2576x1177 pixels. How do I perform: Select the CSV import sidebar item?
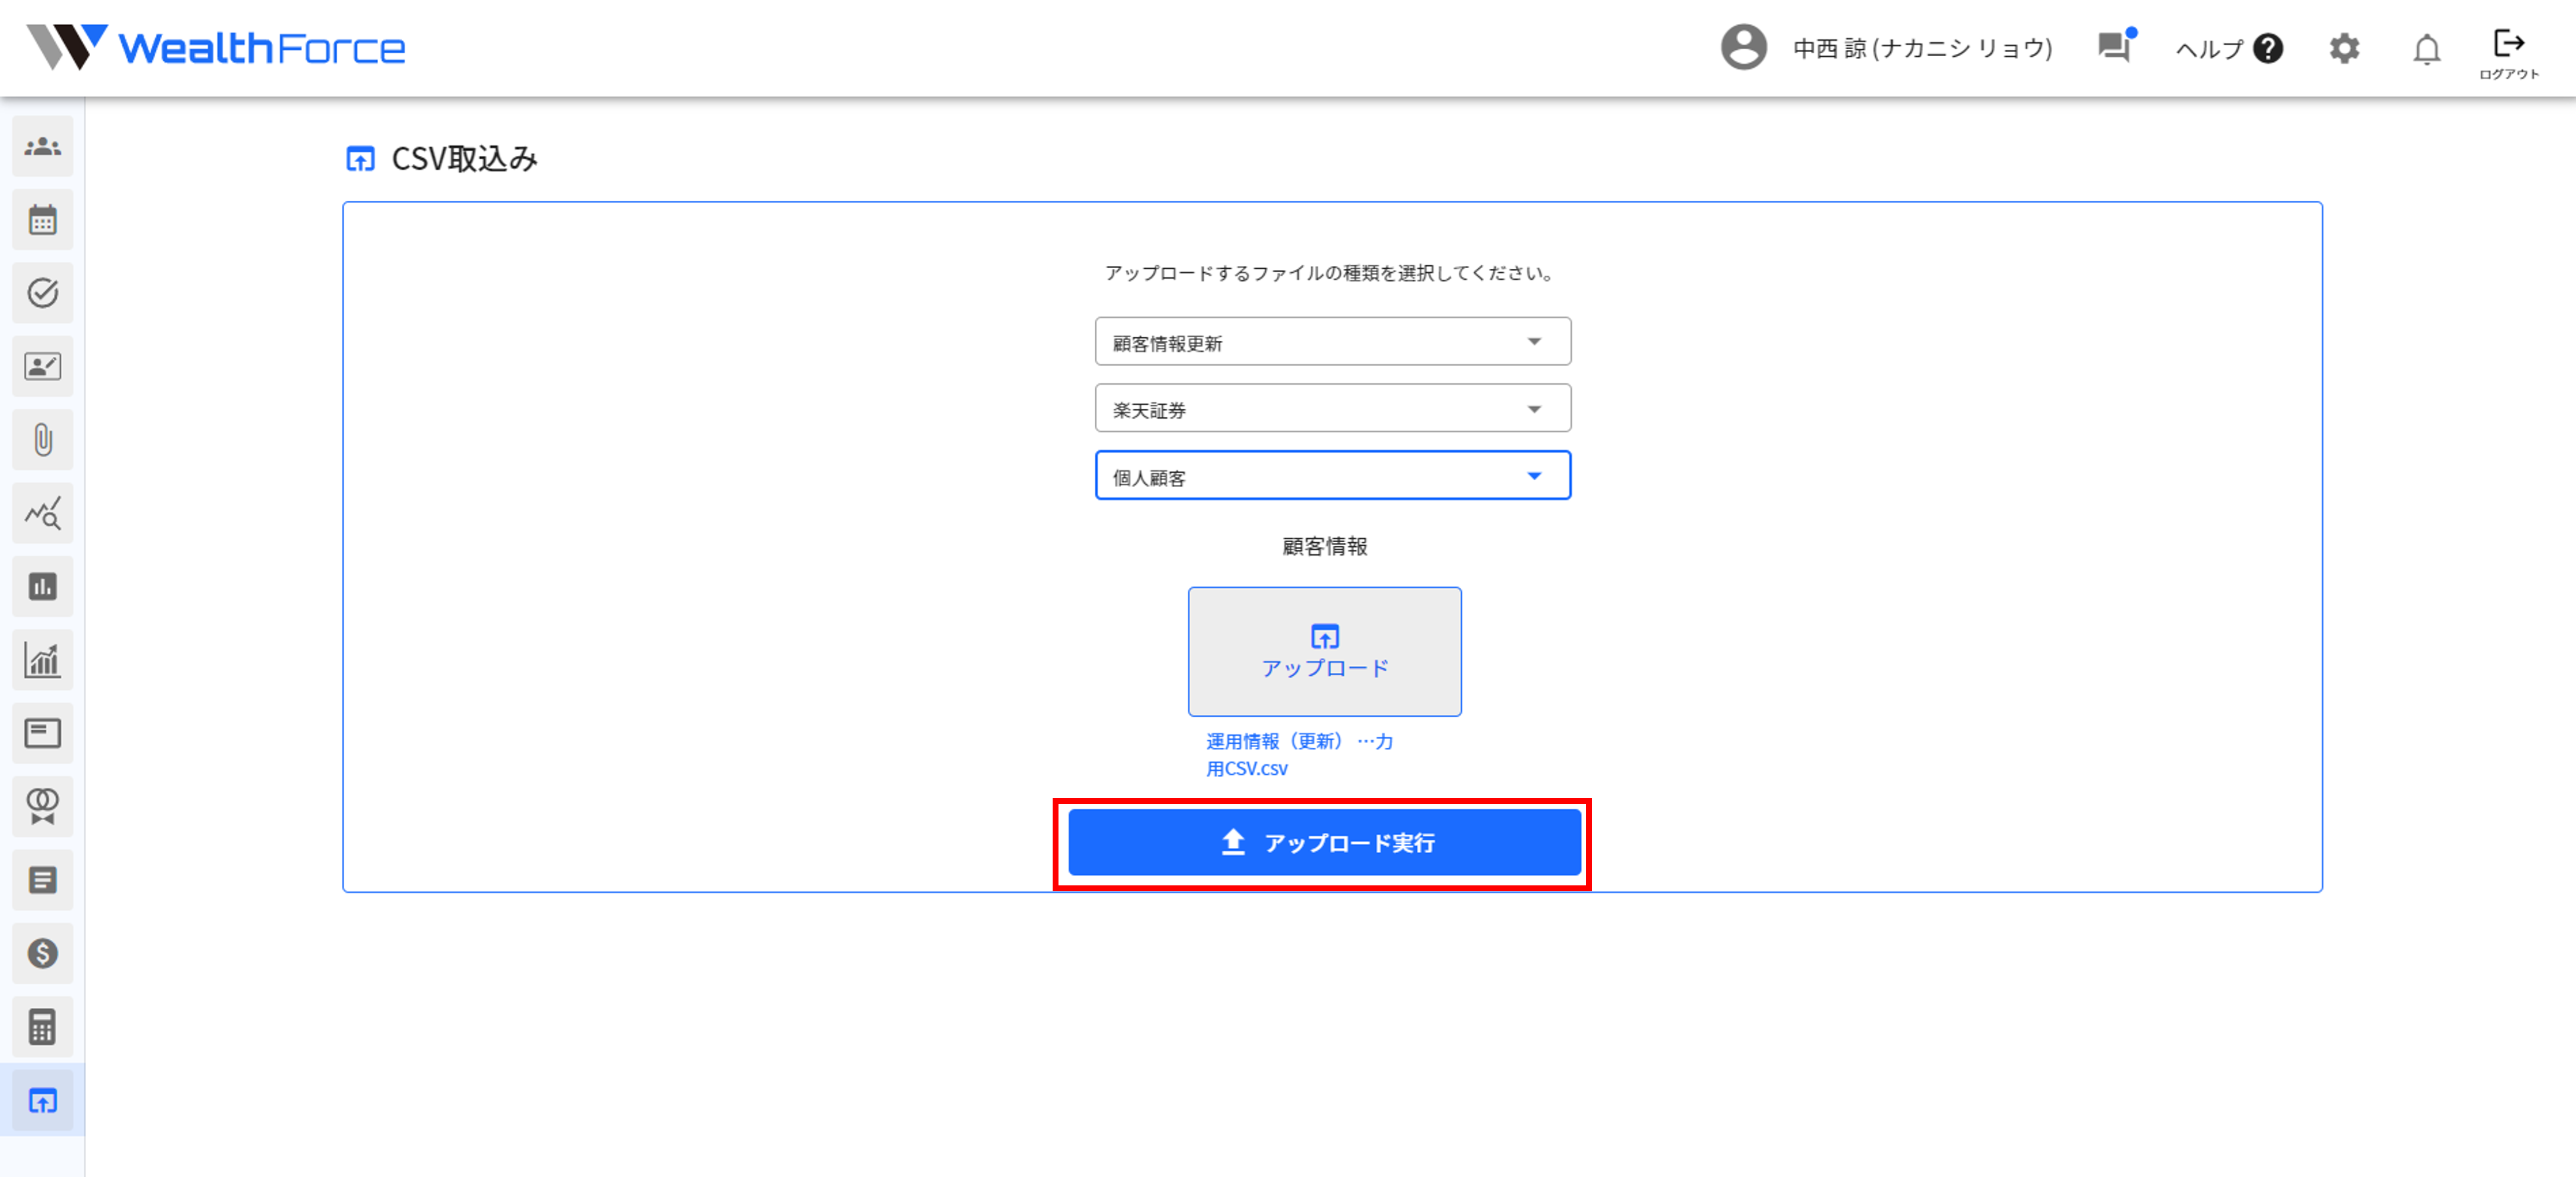[42, 1101]
